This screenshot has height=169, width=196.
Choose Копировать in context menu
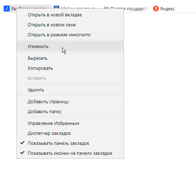tap(70, 68)
